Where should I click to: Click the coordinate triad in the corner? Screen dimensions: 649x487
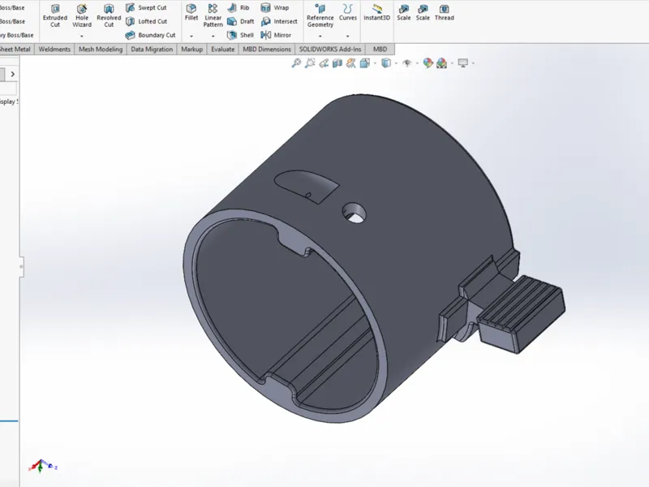tap(42, 466)
